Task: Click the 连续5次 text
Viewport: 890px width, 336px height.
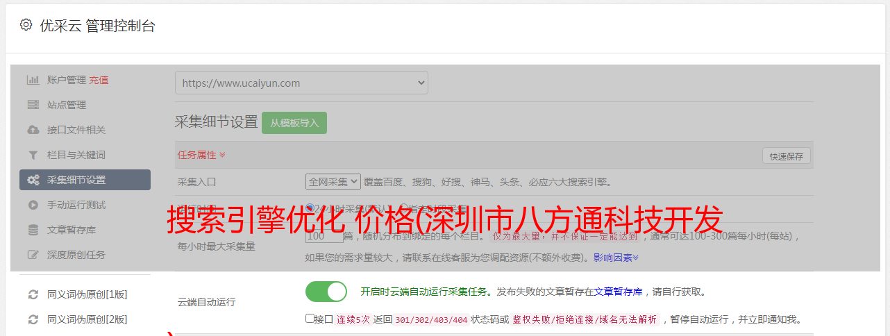Action: pyautogui.click(x=353, y=320)
